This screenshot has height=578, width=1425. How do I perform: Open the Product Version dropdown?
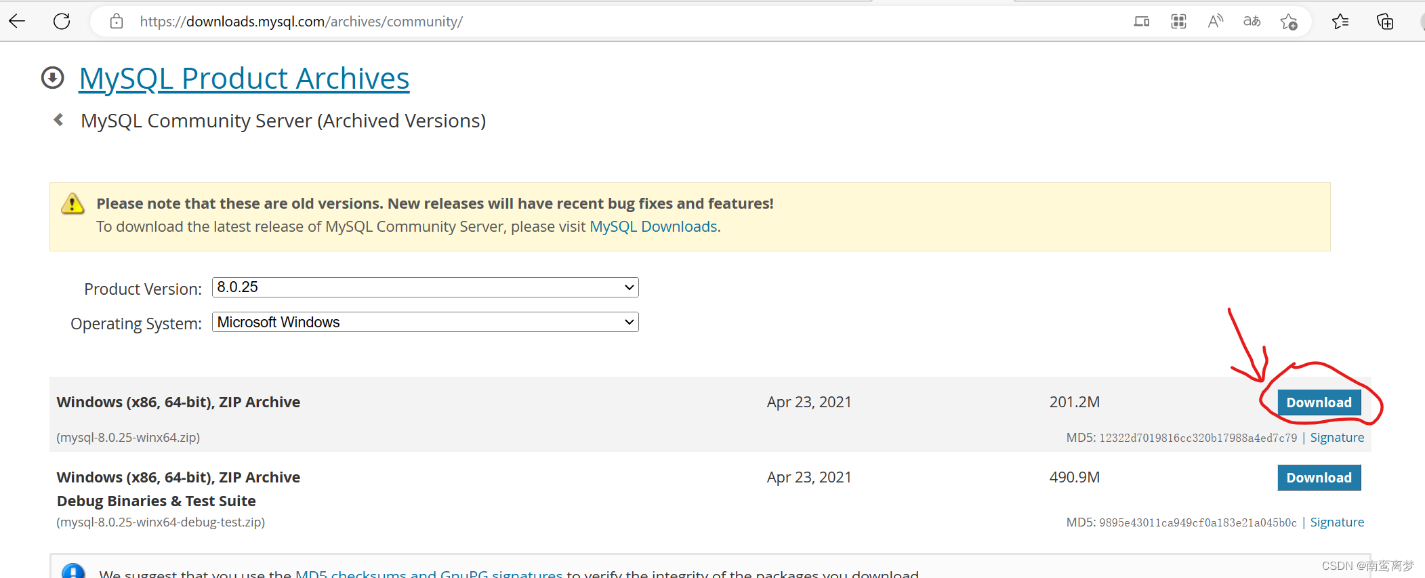pyautogui.click(x=426, y=287)
